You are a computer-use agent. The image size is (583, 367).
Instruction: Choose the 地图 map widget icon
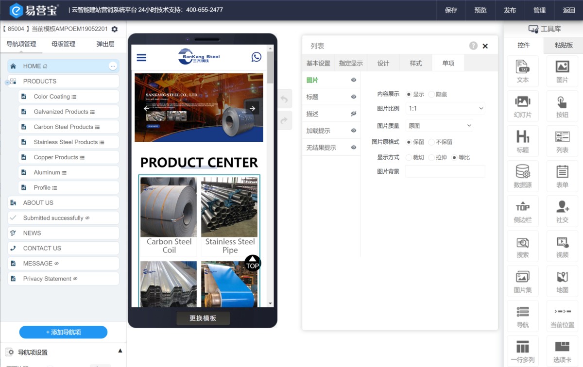(562, 281)
